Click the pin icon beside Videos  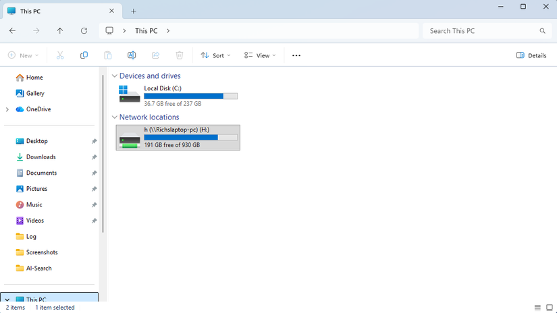(94, 221)
